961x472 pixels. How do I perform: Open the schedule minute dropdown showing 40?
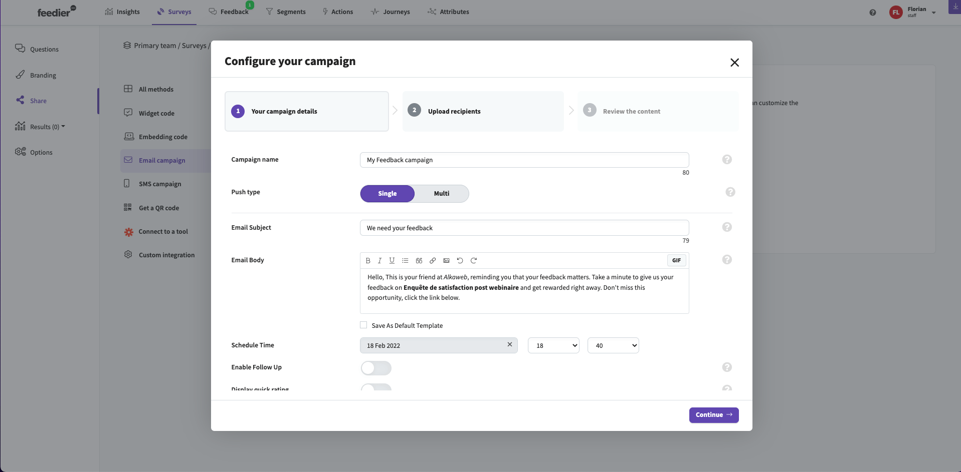613,345
